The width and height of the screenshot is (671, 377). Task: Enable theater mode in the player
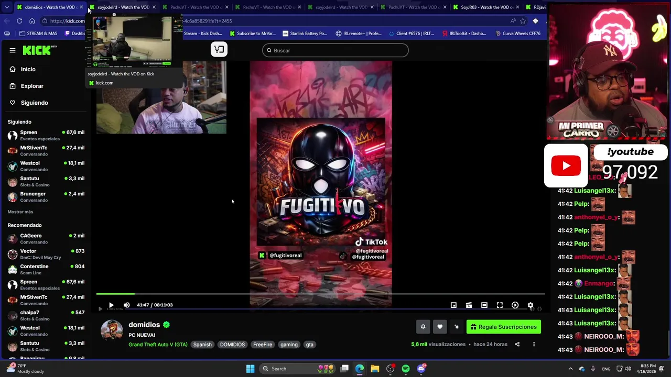484,305
